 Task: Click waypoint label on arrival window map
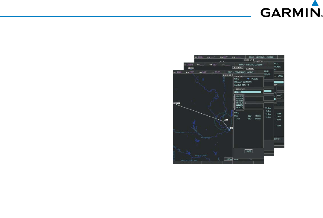191,68
